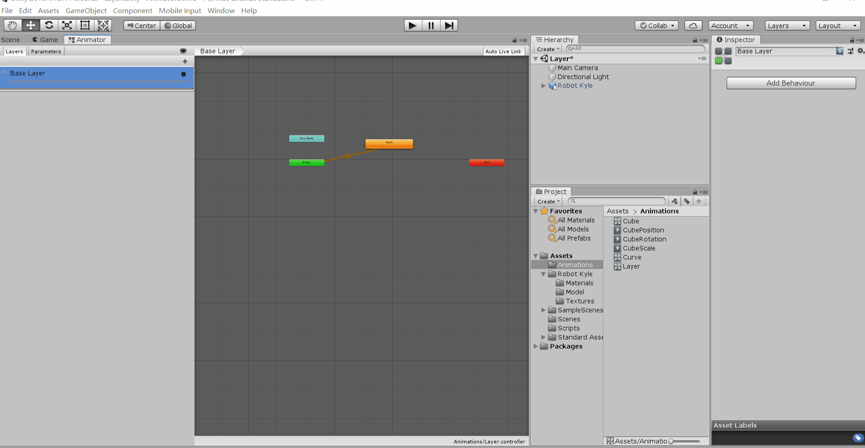Toggle pivot Center mode
The height and width of the screenshot is (448, 865).
pyautogui.click(x=142, y=26)
